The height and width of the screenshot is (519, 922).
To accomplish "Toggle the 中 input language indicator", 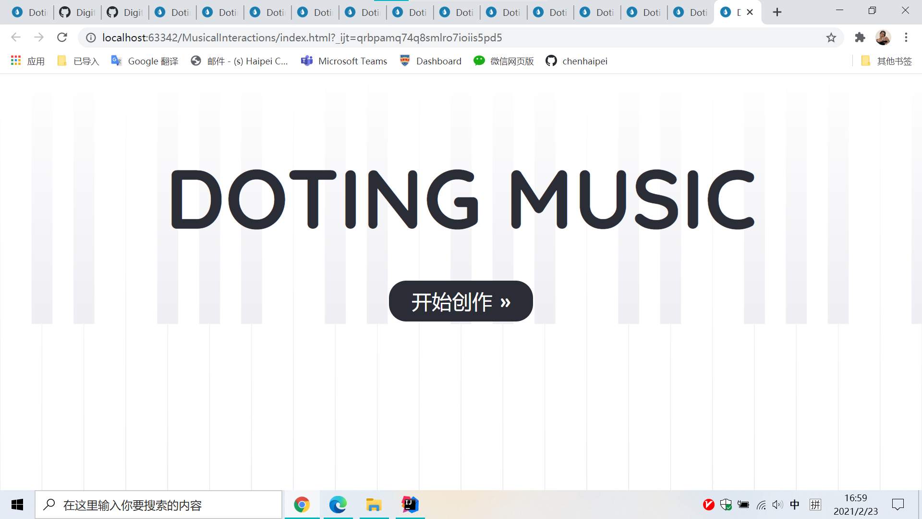I will click(x=795, y=505).
